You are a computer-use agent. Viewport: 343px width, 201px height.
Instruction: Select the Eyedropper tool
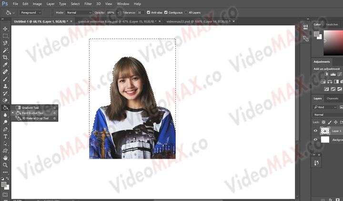[5, 64]
